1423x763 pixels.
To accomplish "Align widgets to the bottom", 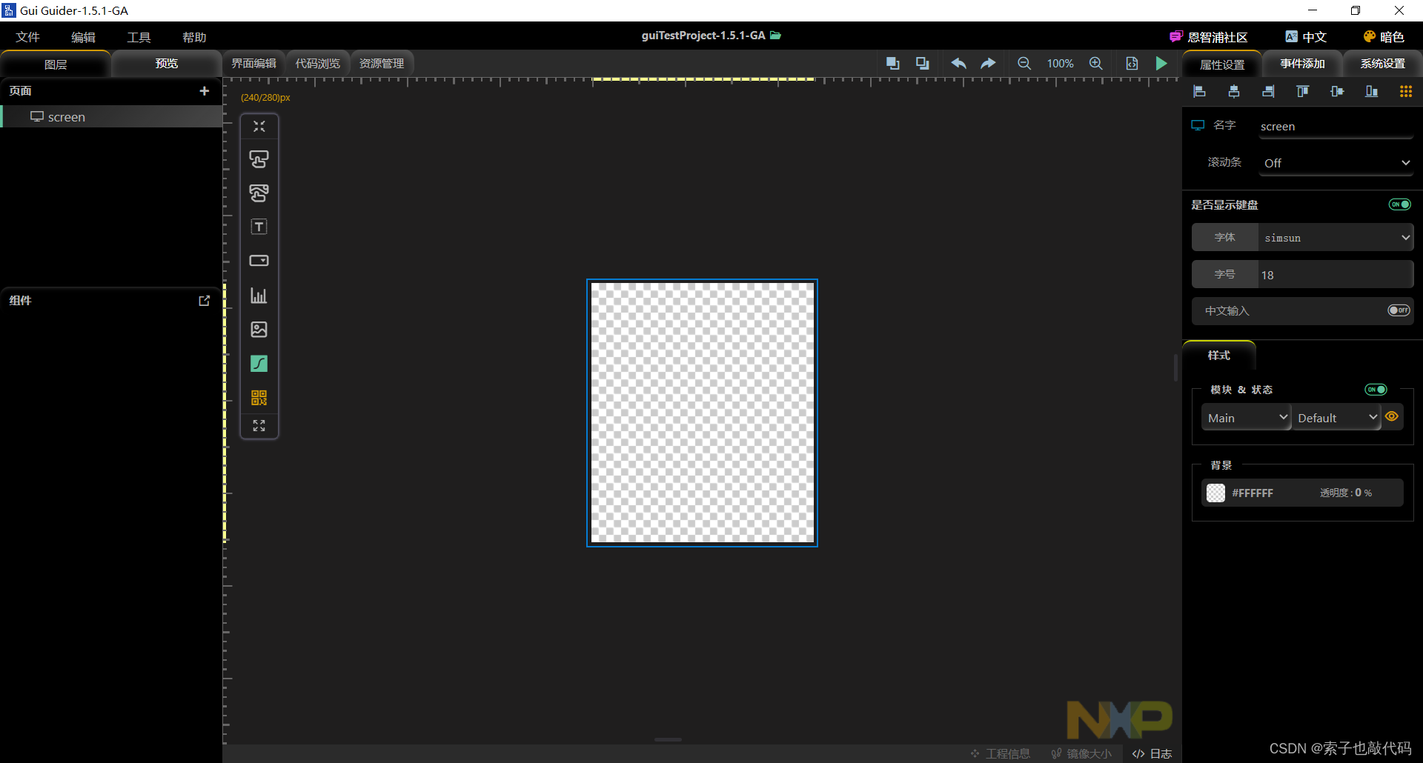I will click(1371, 91).
